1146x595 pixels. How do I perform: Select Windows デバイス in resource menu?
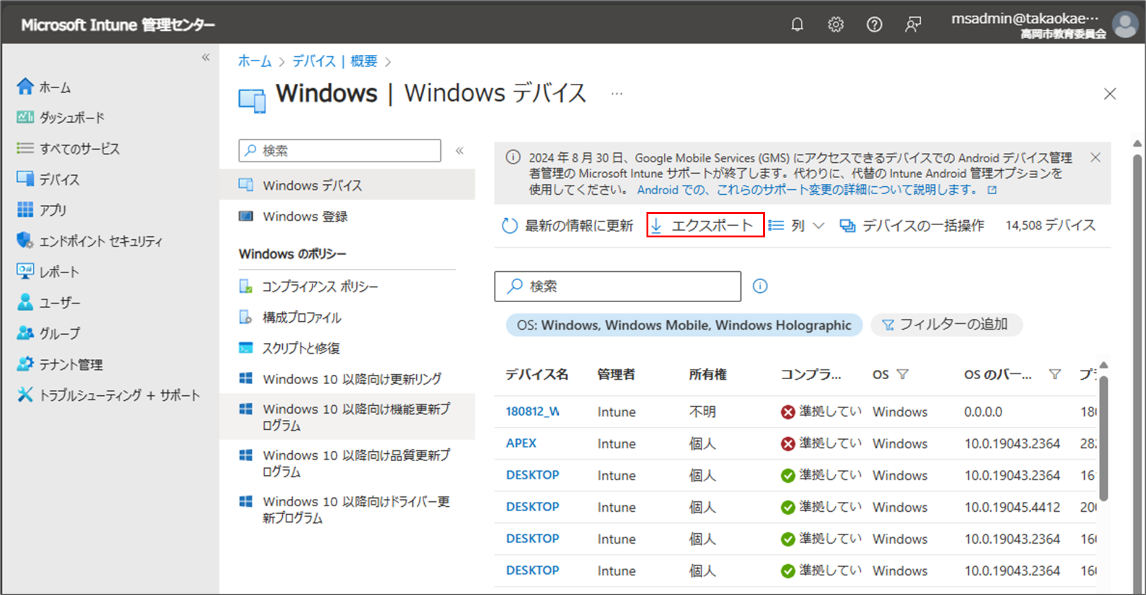click(347, 185)
